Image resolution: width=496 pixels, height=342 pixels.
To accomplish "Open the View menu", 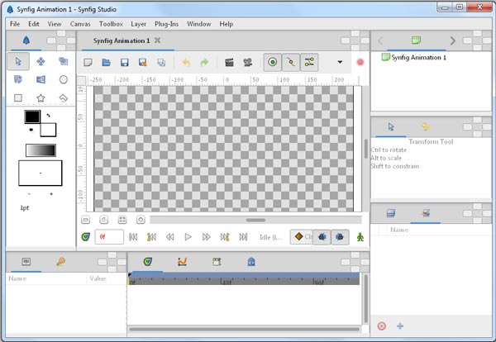I will 55,24.
